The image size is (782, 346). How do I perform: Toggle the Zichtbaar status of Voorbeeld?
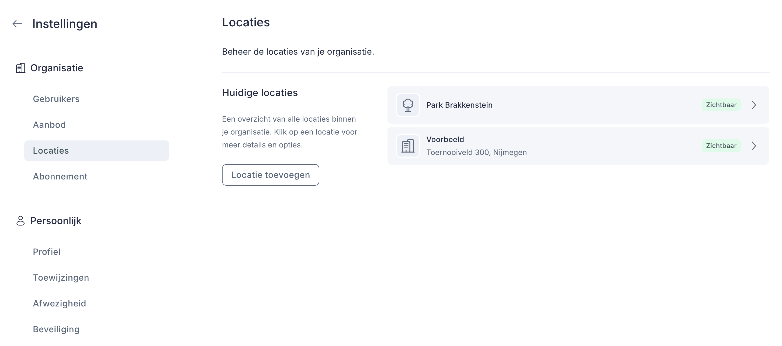click(721, 146)
